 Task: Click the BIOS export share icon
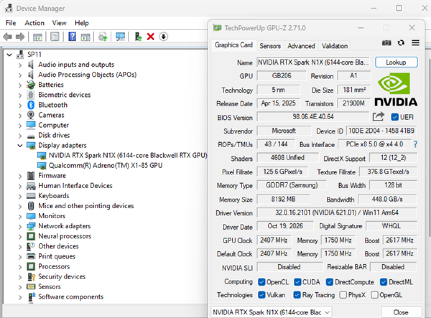pos(378,117)
